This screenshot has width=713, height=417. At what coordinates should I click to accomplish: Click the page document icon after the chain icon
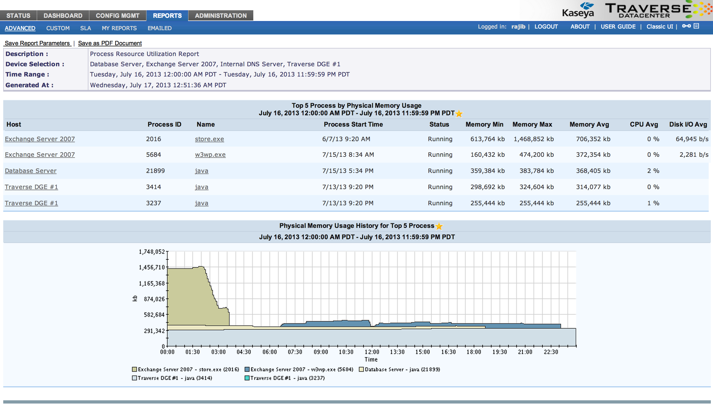696,26
